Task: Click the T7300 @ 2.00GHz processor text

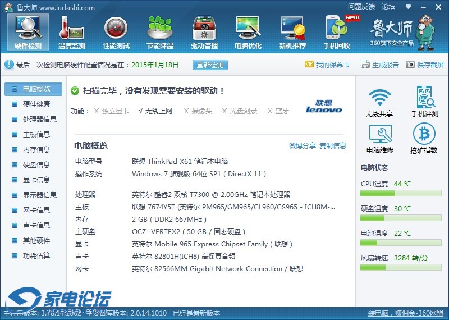Action: click(x=212, y=194)
